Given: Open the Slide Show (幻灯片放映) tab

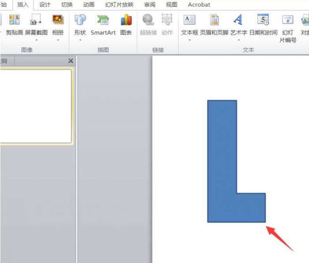Looking at the screenshot, I should 119,4.
